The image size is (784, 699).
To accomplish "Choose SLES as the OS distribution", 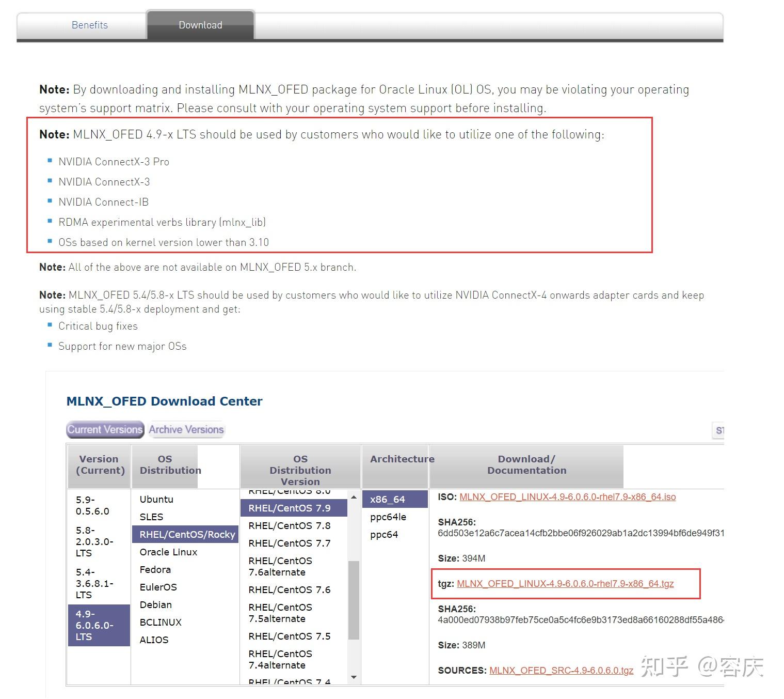I will tap(150, 516).
